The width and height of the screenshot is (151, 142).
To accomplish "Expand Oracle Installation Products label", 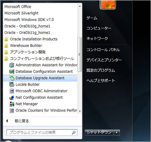I will (x=34, y=39).
